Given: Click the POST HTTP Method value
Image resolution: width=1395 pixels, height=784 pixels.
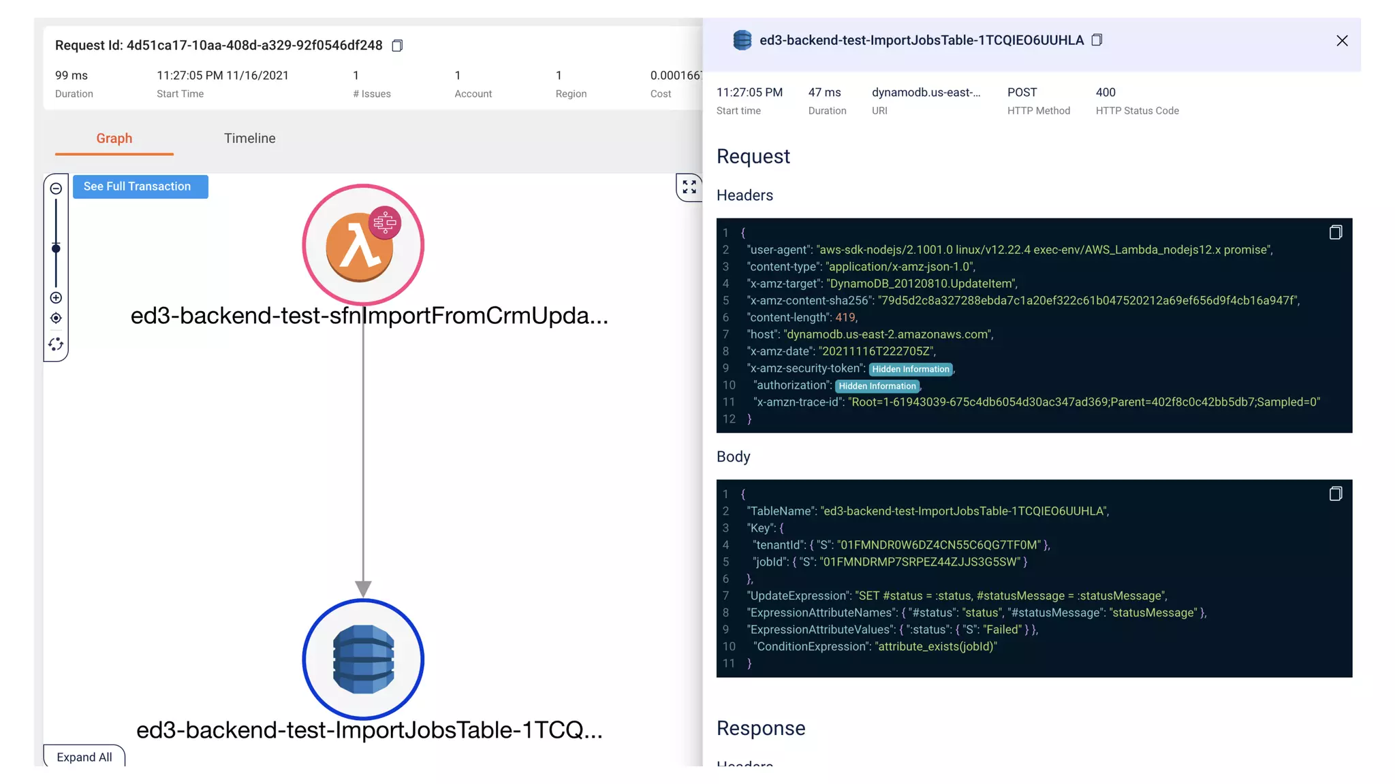Looking at the screenshot, I should (1022, 93).
